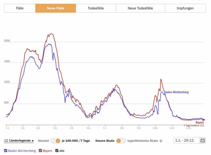Select the Neue Fälle tab
211x155 pixels.
(56, 8)
